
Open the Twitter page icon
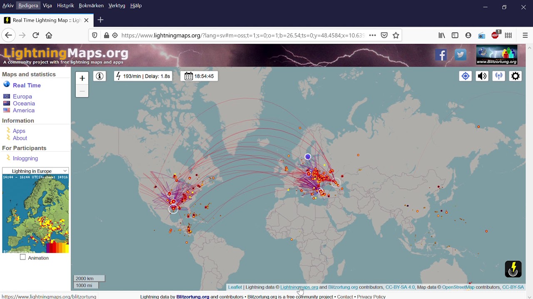[461, 54]
